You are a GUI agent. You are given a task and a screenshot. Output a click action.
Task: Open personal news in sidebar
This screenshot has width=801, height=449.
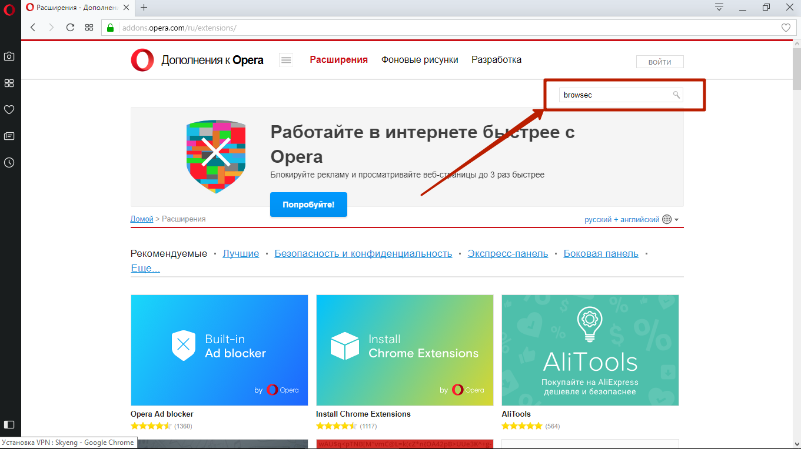[x=9, y=136]
